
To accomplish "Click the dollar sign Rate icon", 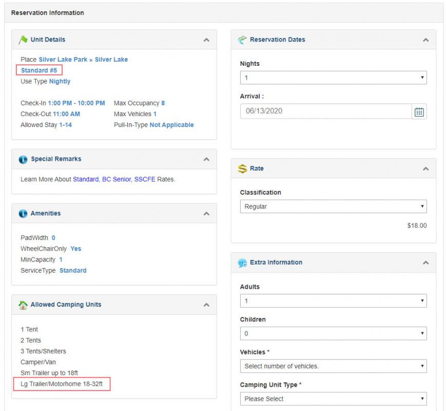I will [x=242, y=169].
